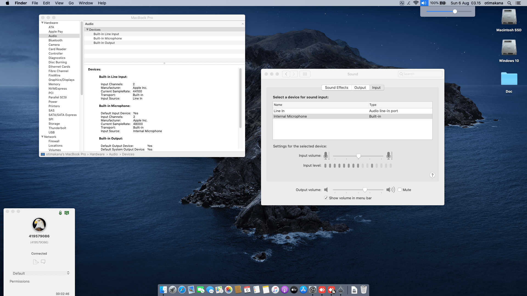Collapse the Network section triangle
Viewport: 527px width, 296px height.
click(x=43, y=137)
